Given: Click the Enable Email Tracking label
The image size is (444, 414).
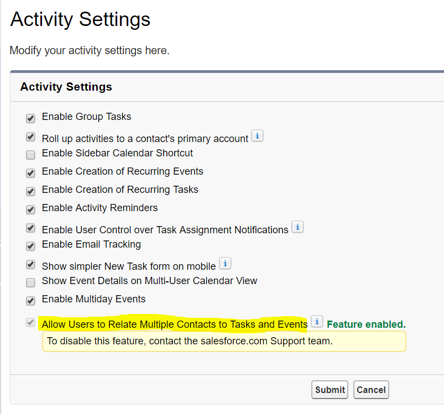Looking at the screenshot, I should point(91,244).
